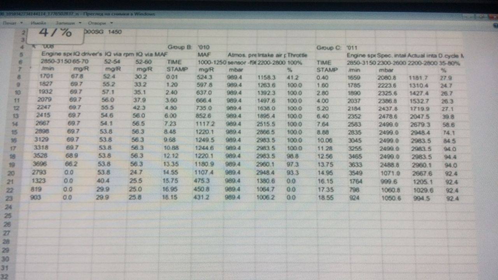
Task: Click the 47% zoom indicator box
Action: (x=56, y=33)
